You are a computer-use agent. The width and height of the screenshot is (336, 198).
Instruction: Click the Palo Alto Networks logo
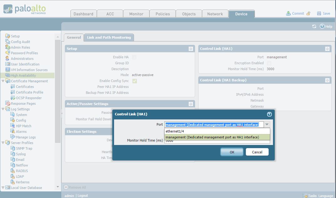point(24,9)
